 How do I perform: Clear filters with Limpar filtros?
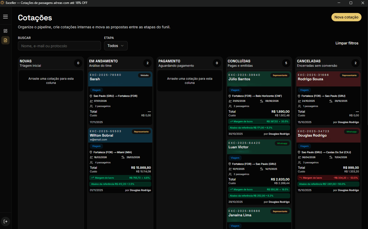[x=347, y=43]
